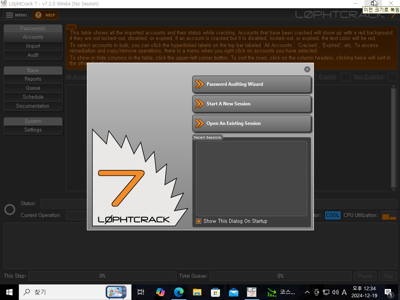The width and height of the screenshot is (400, 300).
Task: Select Audit in the sidebar
Action: tap(33, 55)
